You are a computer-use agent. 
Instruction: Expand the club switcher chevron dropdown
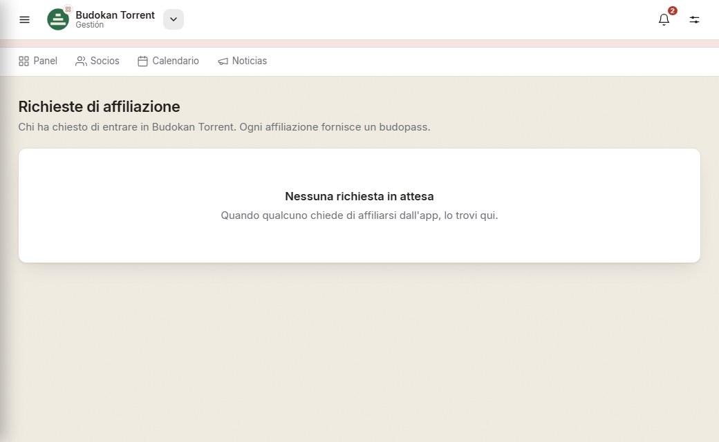(x=174, y=19)
